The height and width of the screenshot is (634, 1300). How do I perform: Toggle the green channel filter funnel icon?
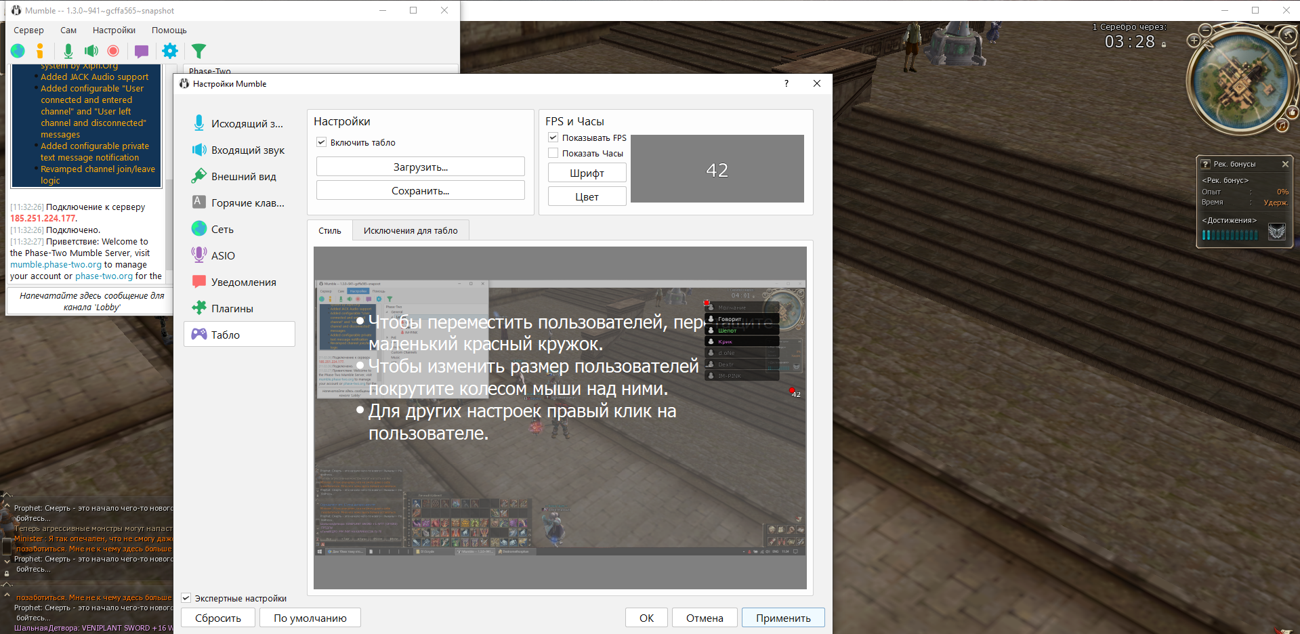click(x=198, y=51)
